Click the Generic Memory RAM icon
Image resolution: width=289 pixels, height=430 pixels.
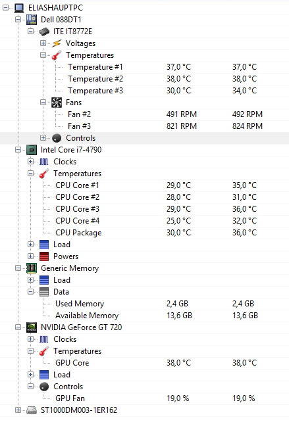click(x=32, y=268)
